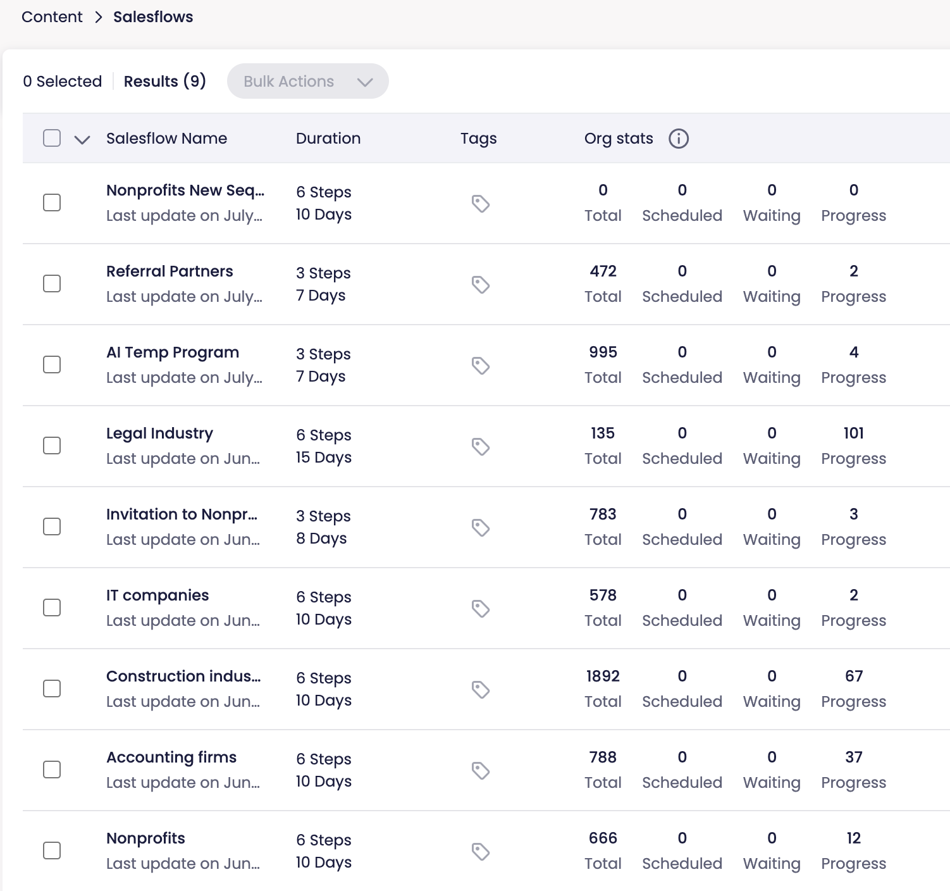
Task: Click the tag icon for Referral Partners
Action: [481, 285]
